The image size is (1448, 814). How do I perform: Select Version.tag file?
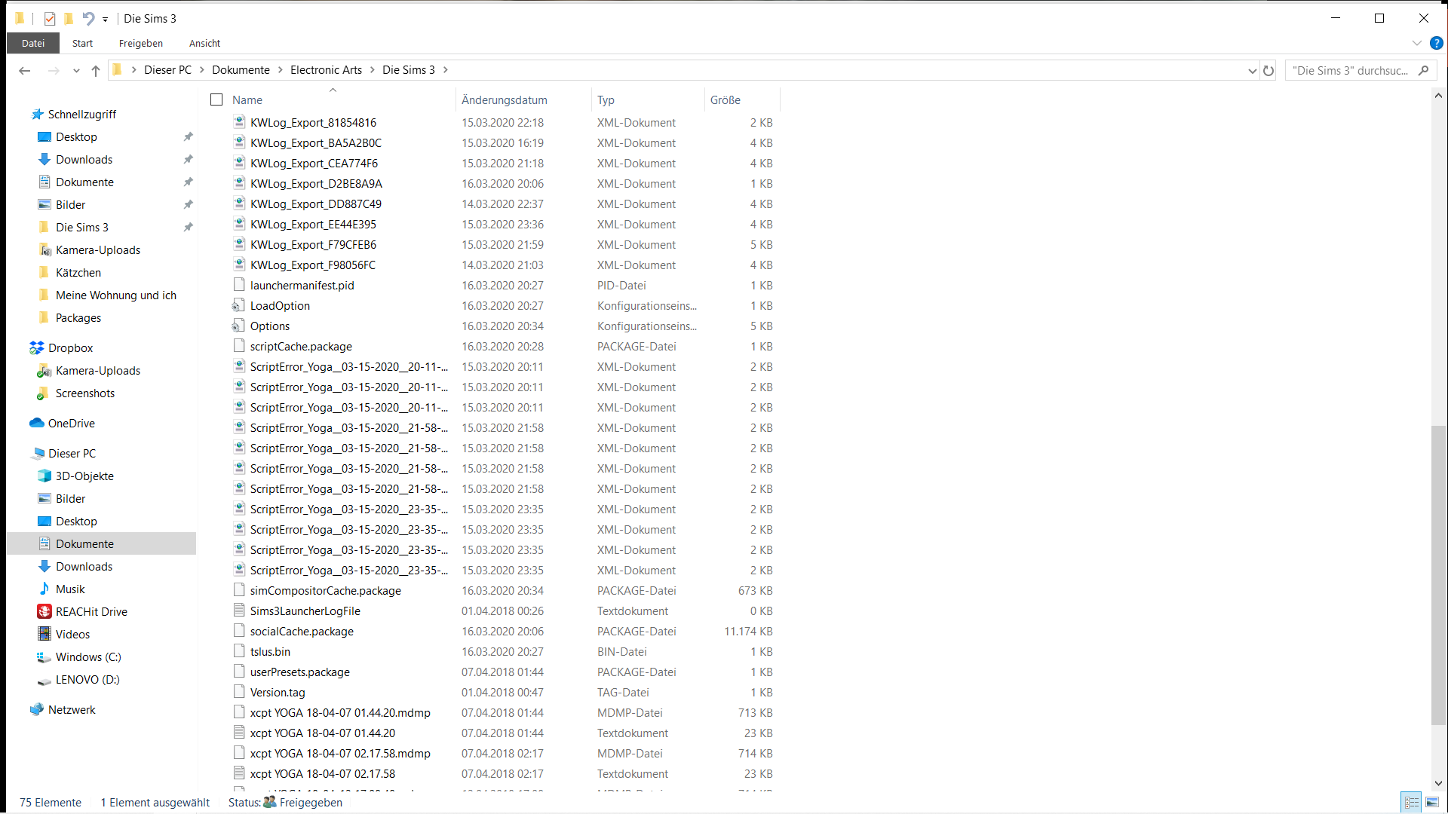coord(278,693)
